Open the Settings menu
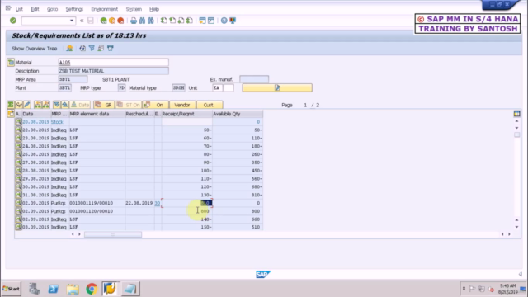Image resolution: width=528 pixels, height=297 pixels. click(x=74, y=9)
